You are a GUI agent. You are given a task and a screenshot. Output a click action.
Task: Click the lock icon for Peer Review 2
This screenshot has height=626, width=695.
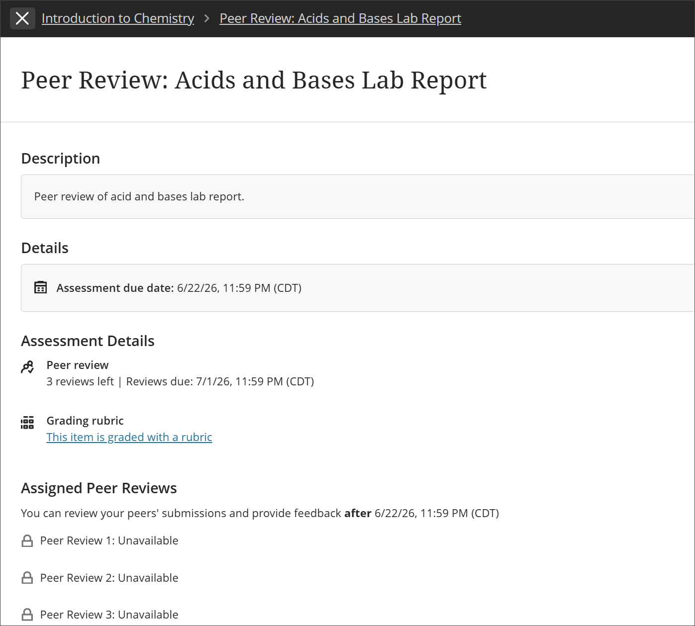[27, 578]
